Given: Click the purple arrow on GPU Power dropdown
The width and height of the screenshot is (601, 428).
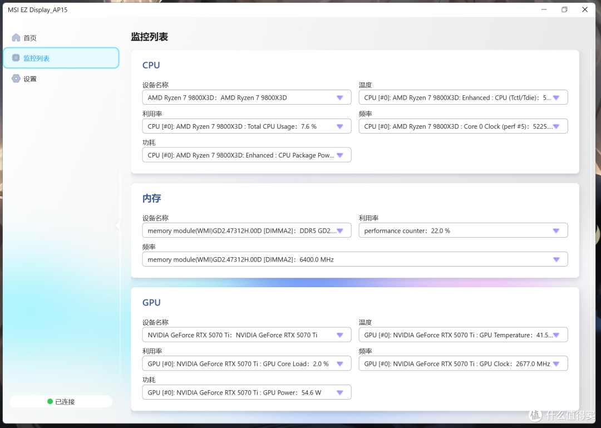Looking at the screenshot, I should click(x=339, y=393).
